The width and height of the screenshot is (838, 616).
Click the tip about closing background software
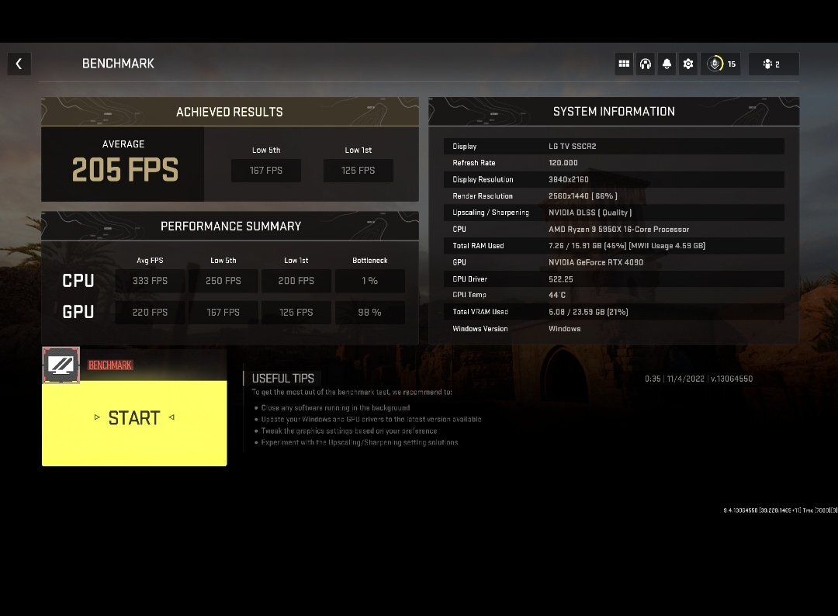tap(336, 407)
